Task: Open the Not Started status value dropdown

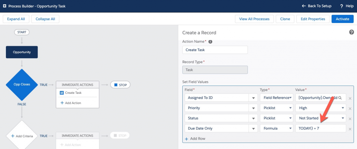Action: point(342,118)
